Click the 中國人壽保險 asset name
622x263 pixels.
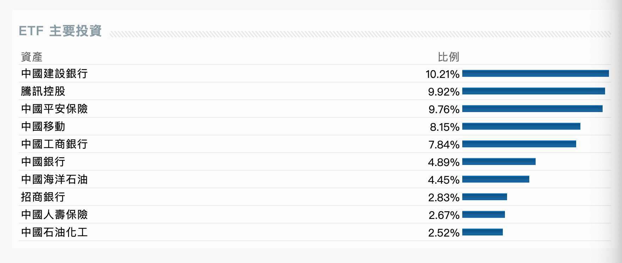click(54, 215)
